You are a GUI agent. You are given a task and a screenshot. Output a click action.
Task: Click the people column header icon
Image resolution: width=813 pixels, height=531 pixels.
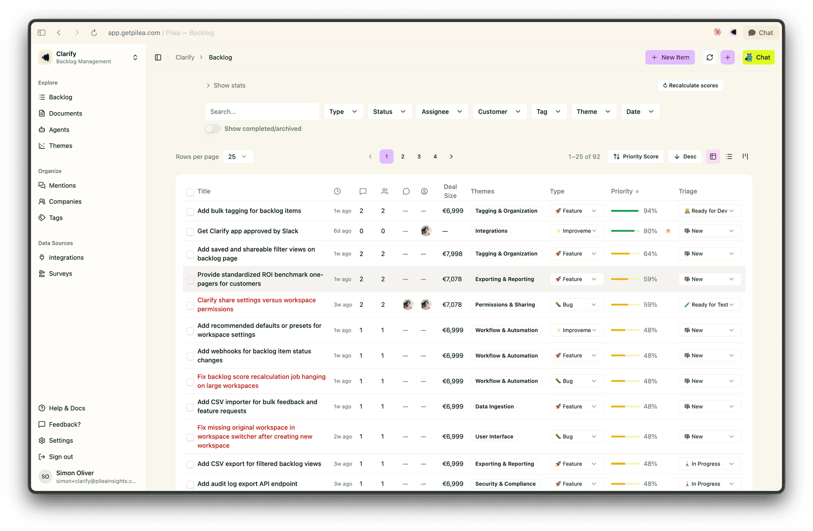pos(385,191)
